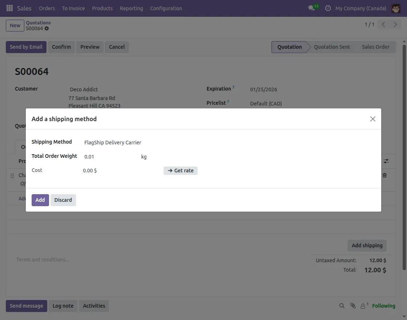This screenshot has height=320, width=407.
Task: Select the Quotation Sent stage
Action: coord(331,47)
